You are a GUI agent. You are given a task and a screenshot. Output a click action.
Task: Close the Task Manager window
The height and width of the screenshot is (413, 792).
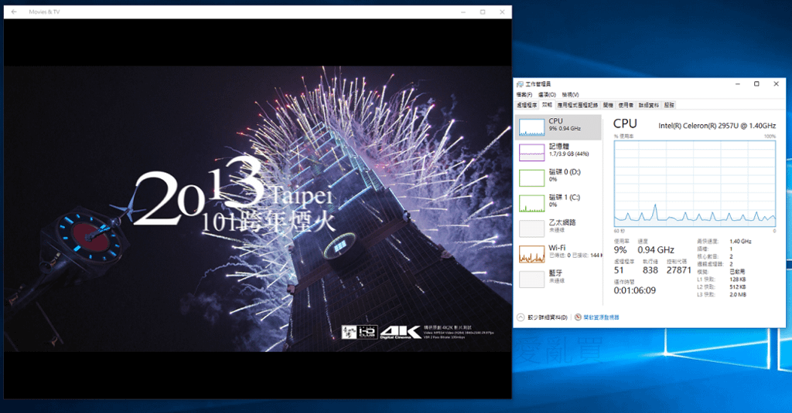pos(777,84)
